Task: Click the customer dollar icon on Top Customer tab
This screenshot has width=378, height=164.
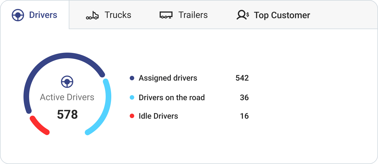Action: click(x=242, y=15)
